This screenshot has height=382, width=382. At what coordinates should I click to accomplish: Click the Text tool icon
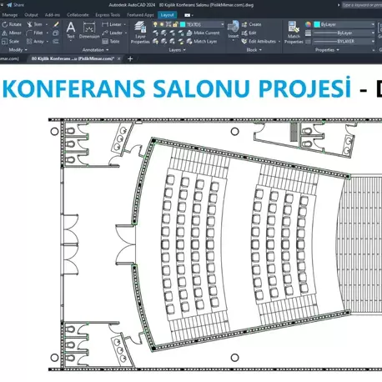tap(71, 30)
